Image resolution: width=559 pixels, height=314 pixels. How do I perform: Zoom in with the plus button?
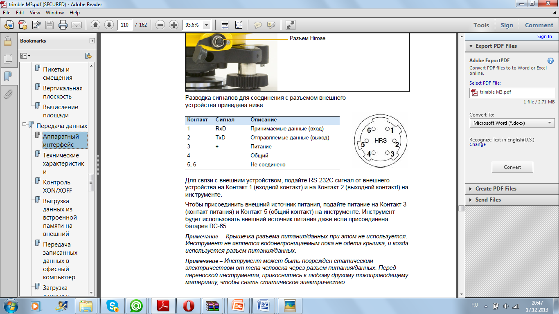174,25
